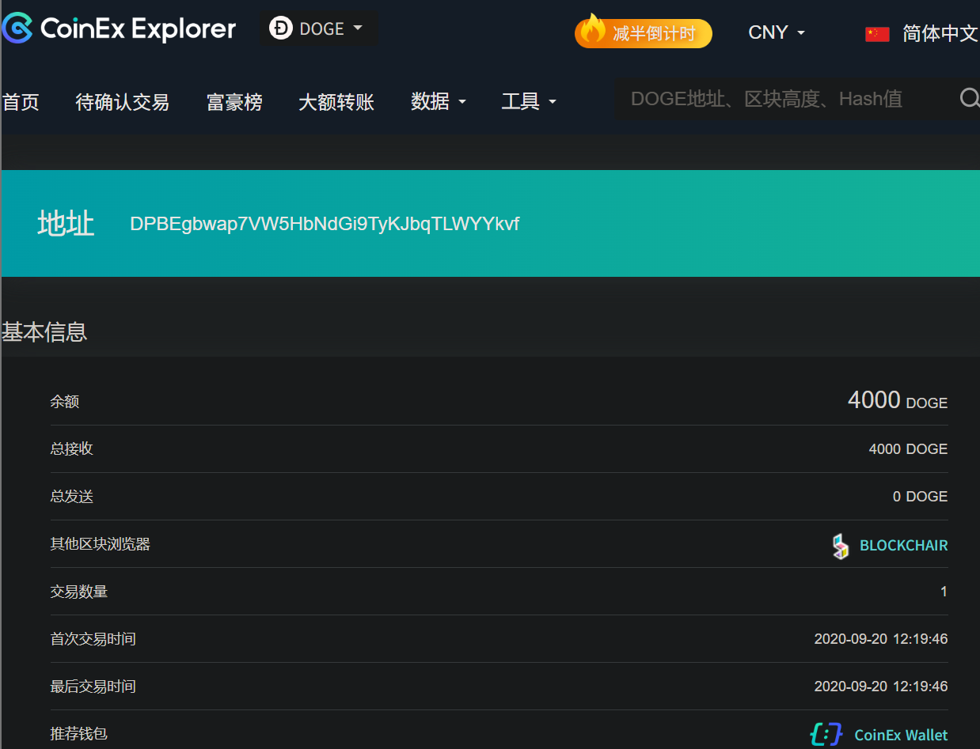The height and width of the screenshot is (749, 980).
Task: Click the DPBEgbwap7VW5 address text
Action: coord(325,224)
